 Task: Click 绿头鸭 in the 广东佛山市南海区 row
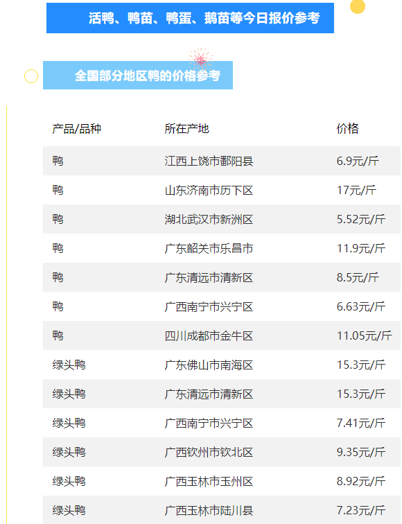(69, 365)
